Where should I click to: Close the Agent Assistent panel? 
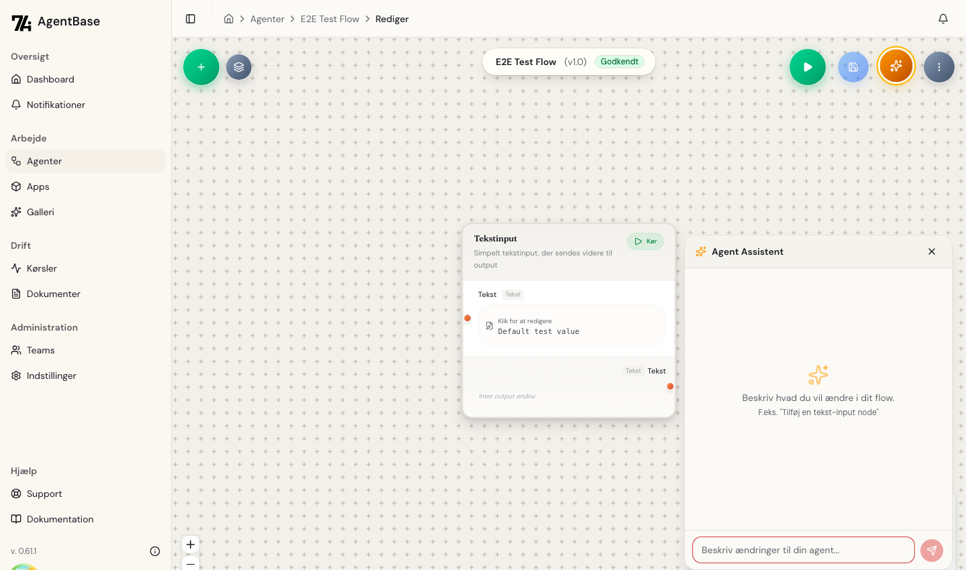tap(932, 251)
